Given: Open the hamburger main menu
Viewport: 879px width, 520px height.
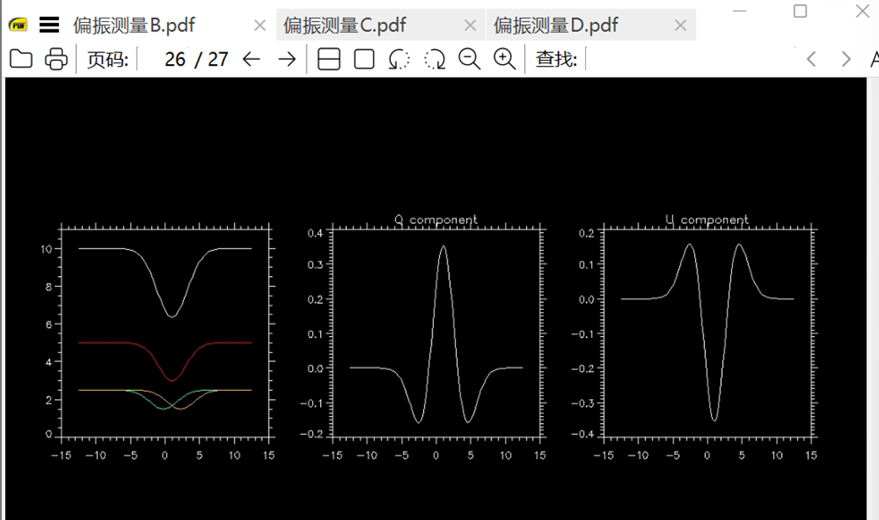Looking at the screenshot, I should (49, 25).
